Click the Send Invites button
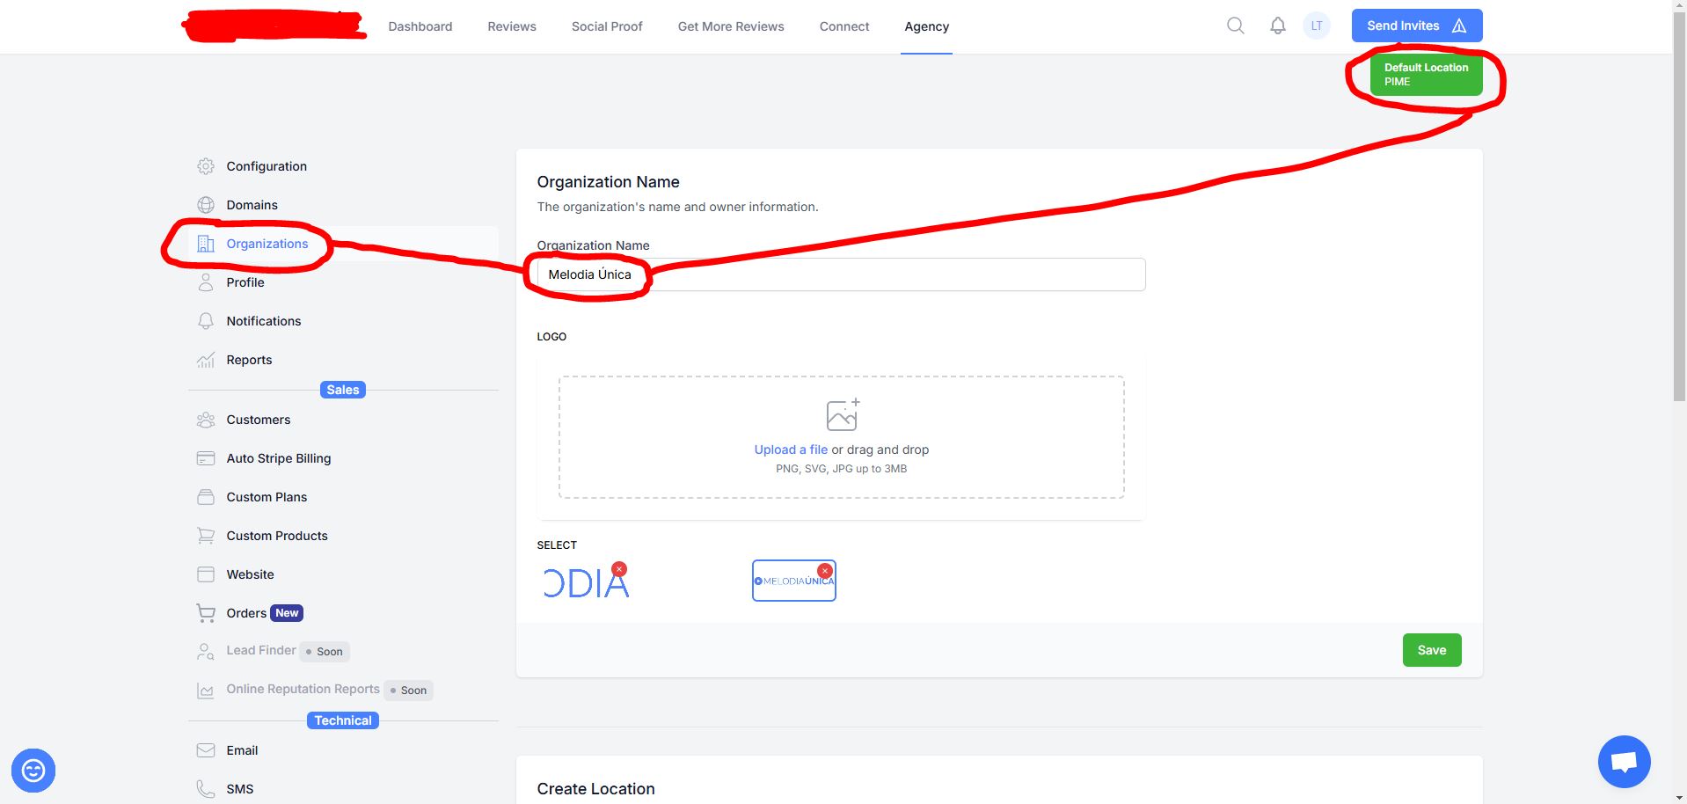This screenshot has width=1687, height=804. tap(1415, 26)
